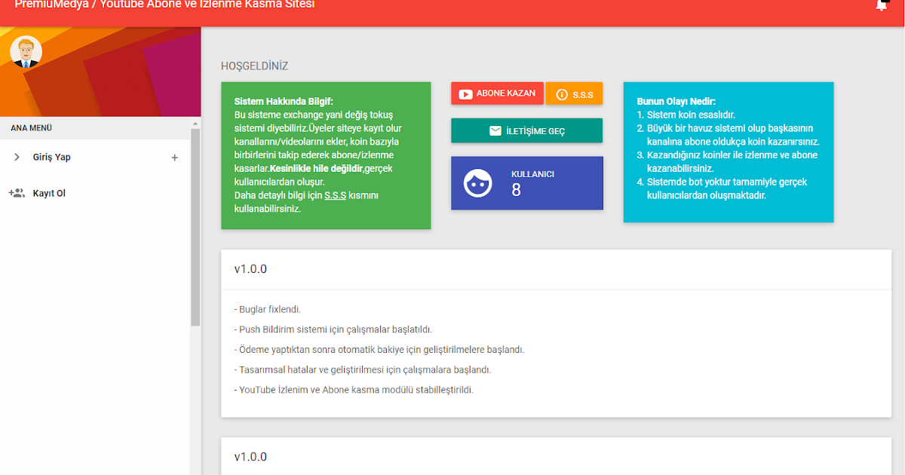Click the face icon in KULLANICI card
The image size is (905, 475).
477,183
